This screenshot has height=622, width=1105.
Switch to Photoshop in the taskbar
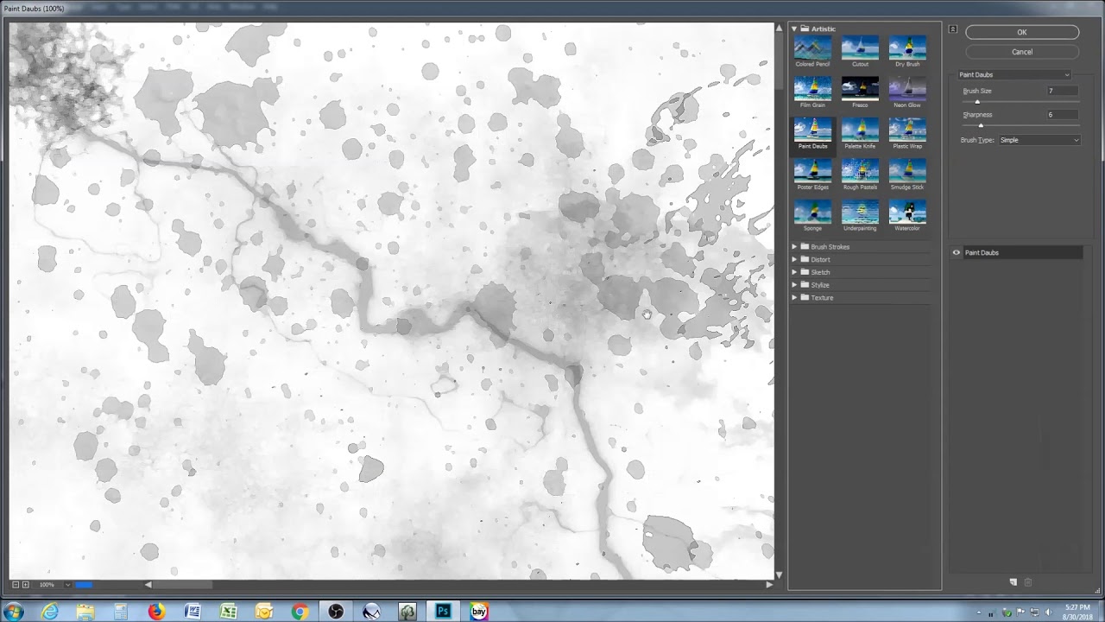click(443, 612)
